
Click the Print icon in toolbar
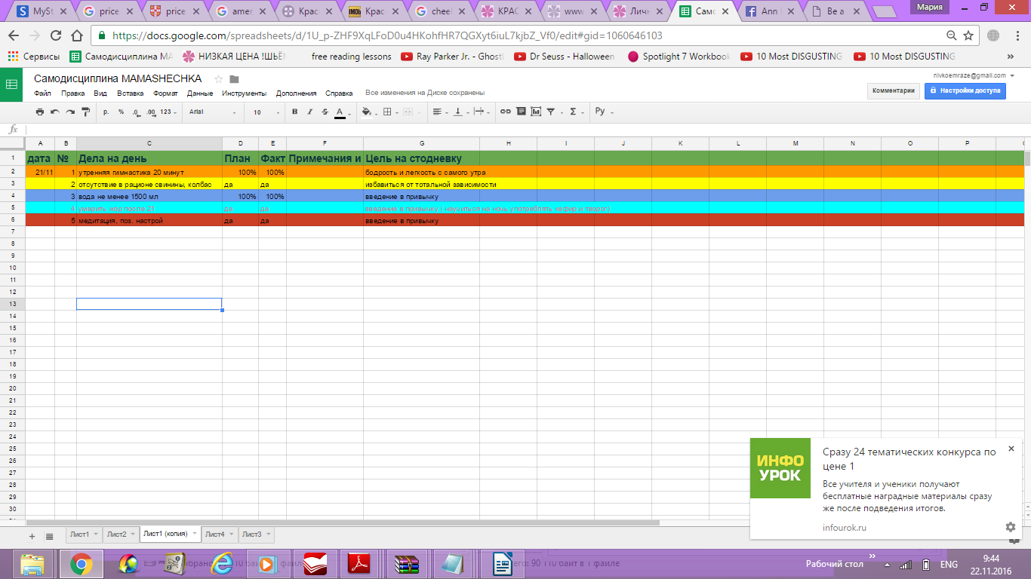click(x=40, y=112)
